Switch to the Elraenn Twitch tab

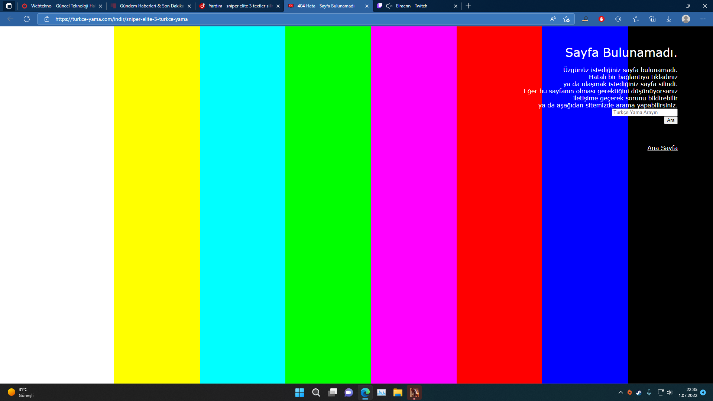[x=417, y=6]
